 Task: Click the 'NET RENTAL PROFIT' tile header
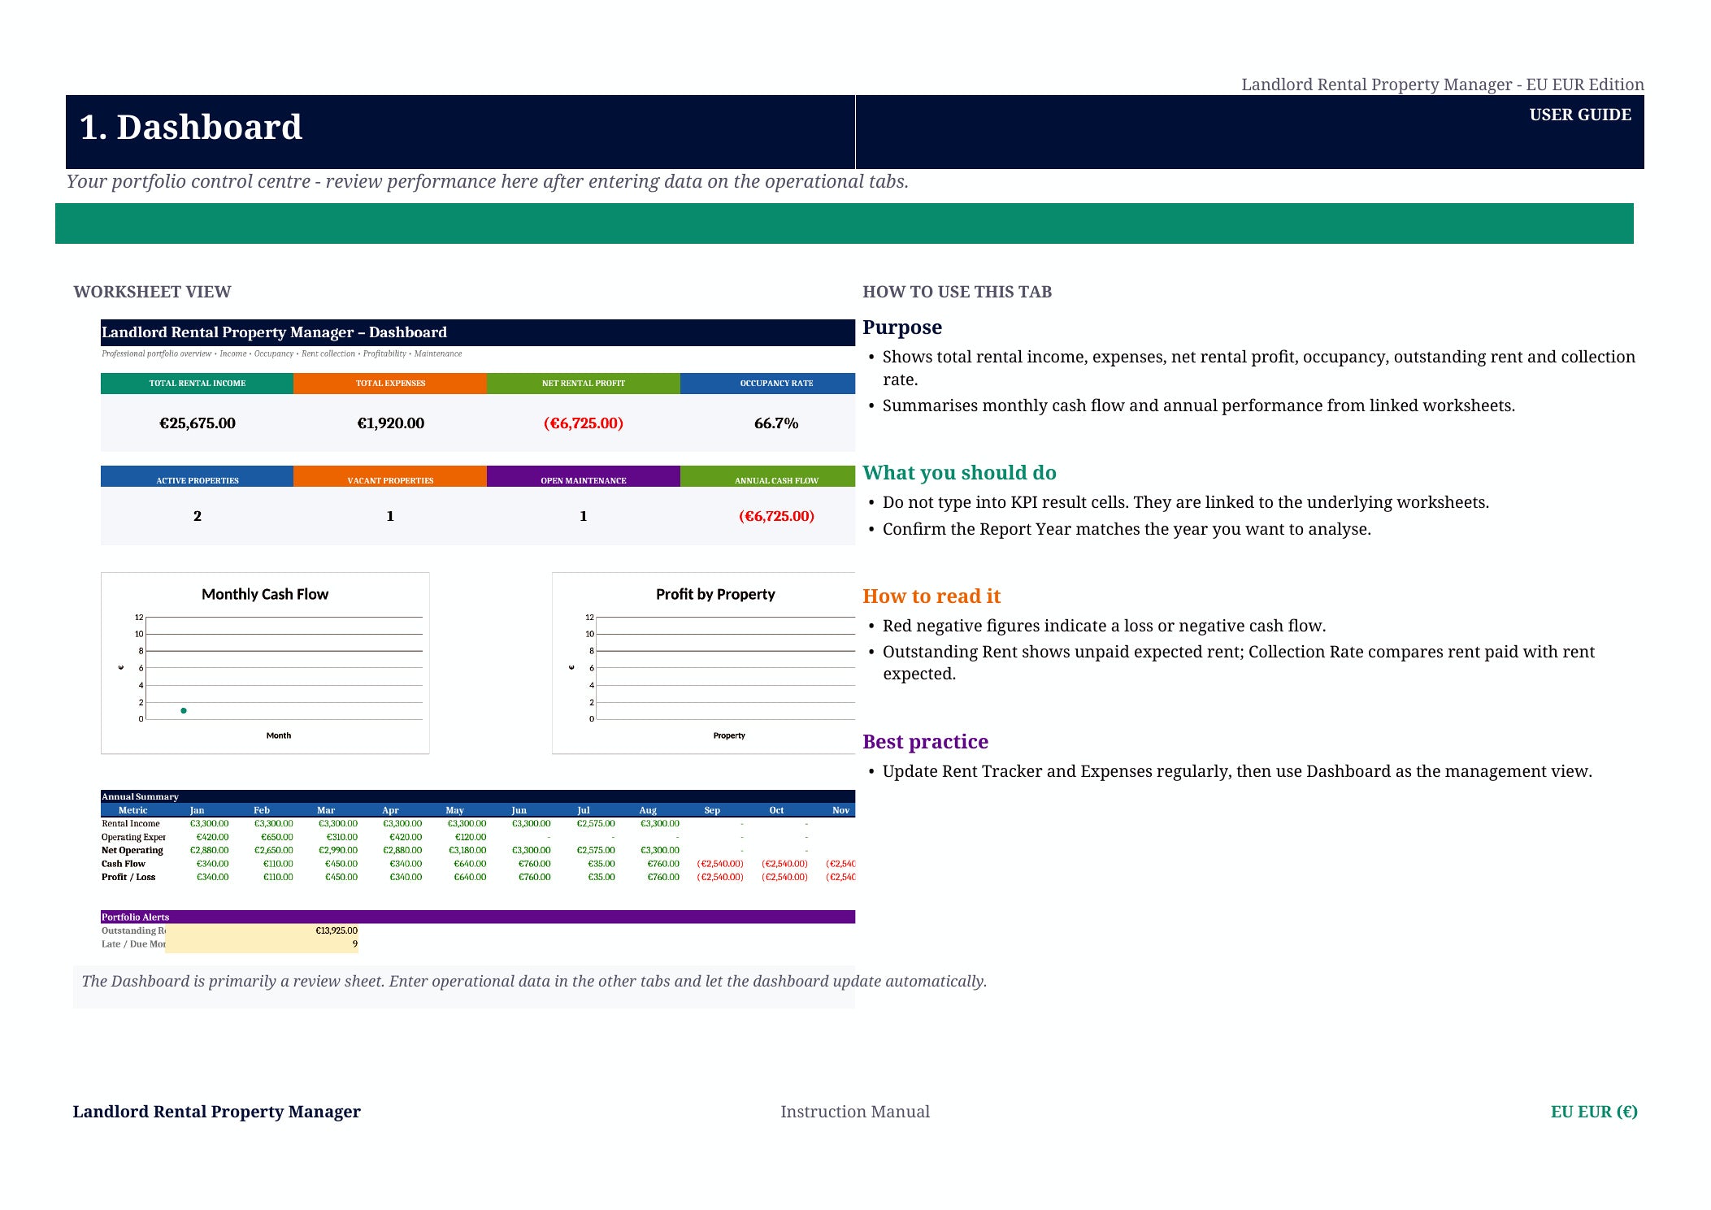coord(584,384)
